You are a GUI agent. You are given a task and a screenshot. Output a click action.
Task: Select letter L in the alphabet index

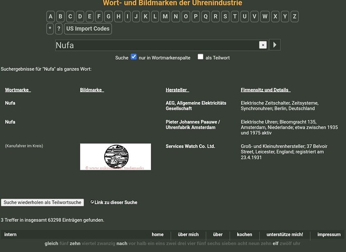155,17
